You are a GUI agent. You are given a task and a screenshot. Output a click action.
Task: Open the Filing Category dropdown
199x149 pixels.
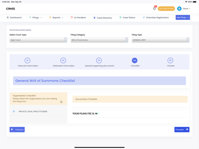click(x=100, y=40)
